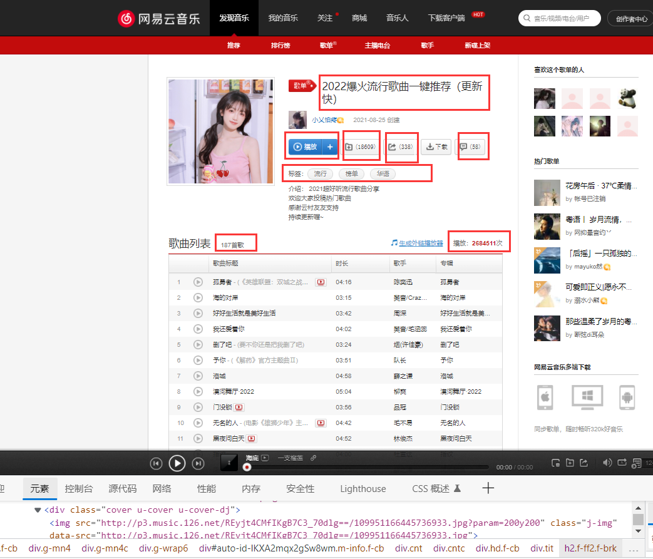The width and height of the screenshot is (653, 559).
Task: Open artist 薛之谦 in song list
Action: (403, 376)
